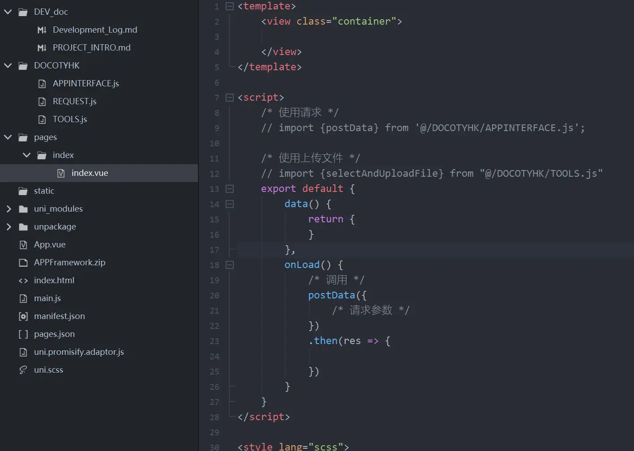Click the SCSS icon beside uni.scss
The width and height of the screenshot is (634, 451).
pyautogui.click(x=23, y=370)
